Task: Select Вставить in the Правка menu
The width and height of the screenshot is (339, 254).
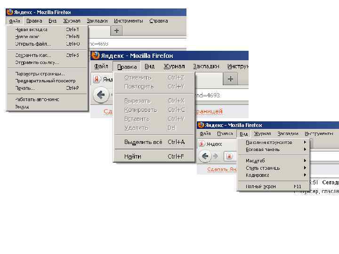Action: tap(154, 119)
